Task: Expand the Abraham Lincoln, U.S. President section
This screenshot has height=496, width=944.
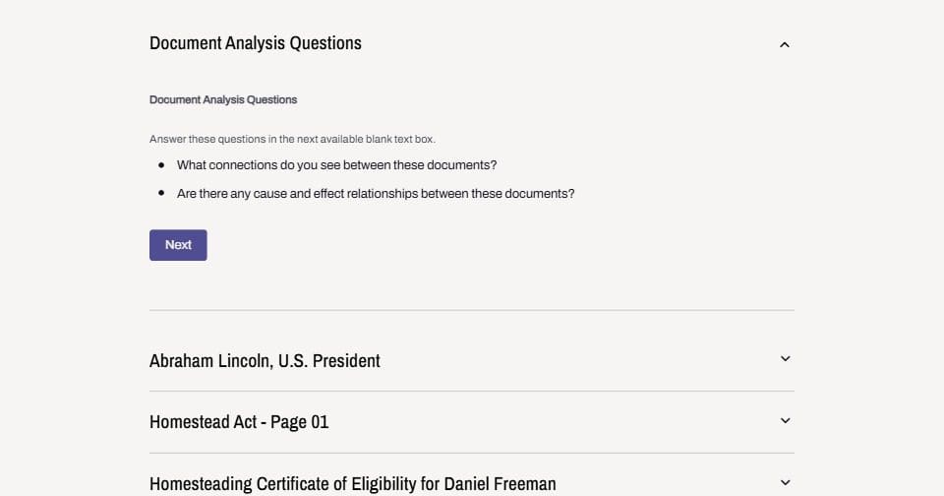Action: (265, 361)
